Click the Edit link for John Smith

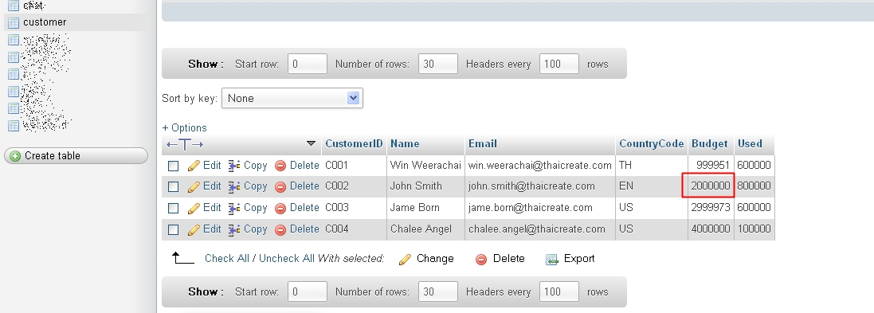click(x=212, y=186)
